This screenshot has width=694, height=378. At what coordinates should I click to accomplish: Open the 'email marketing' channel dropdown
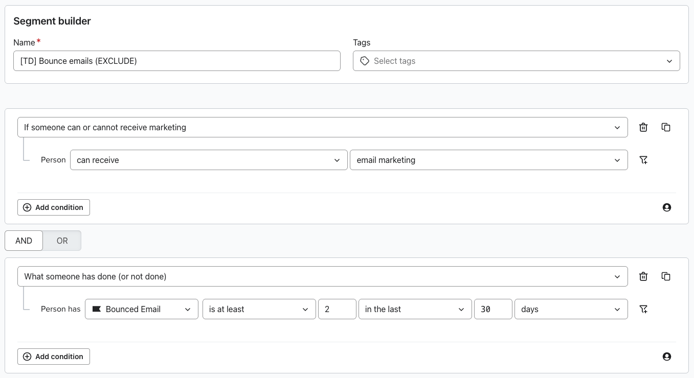(488, 160)
